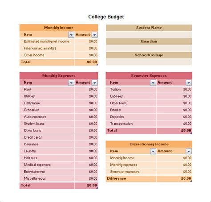Select the College Budget title

106,17
